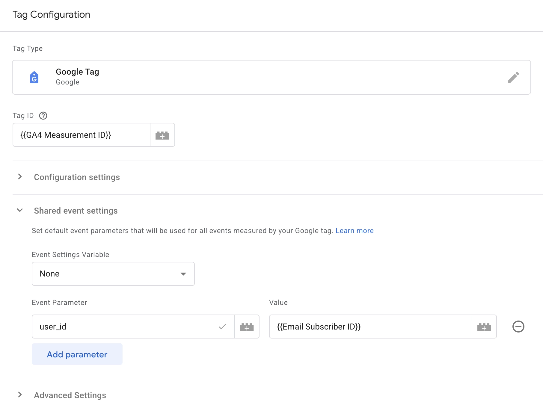This screenshot has width=543, height=411.
Task: Insert variable button beside Tag ID field
Action: 162,135
